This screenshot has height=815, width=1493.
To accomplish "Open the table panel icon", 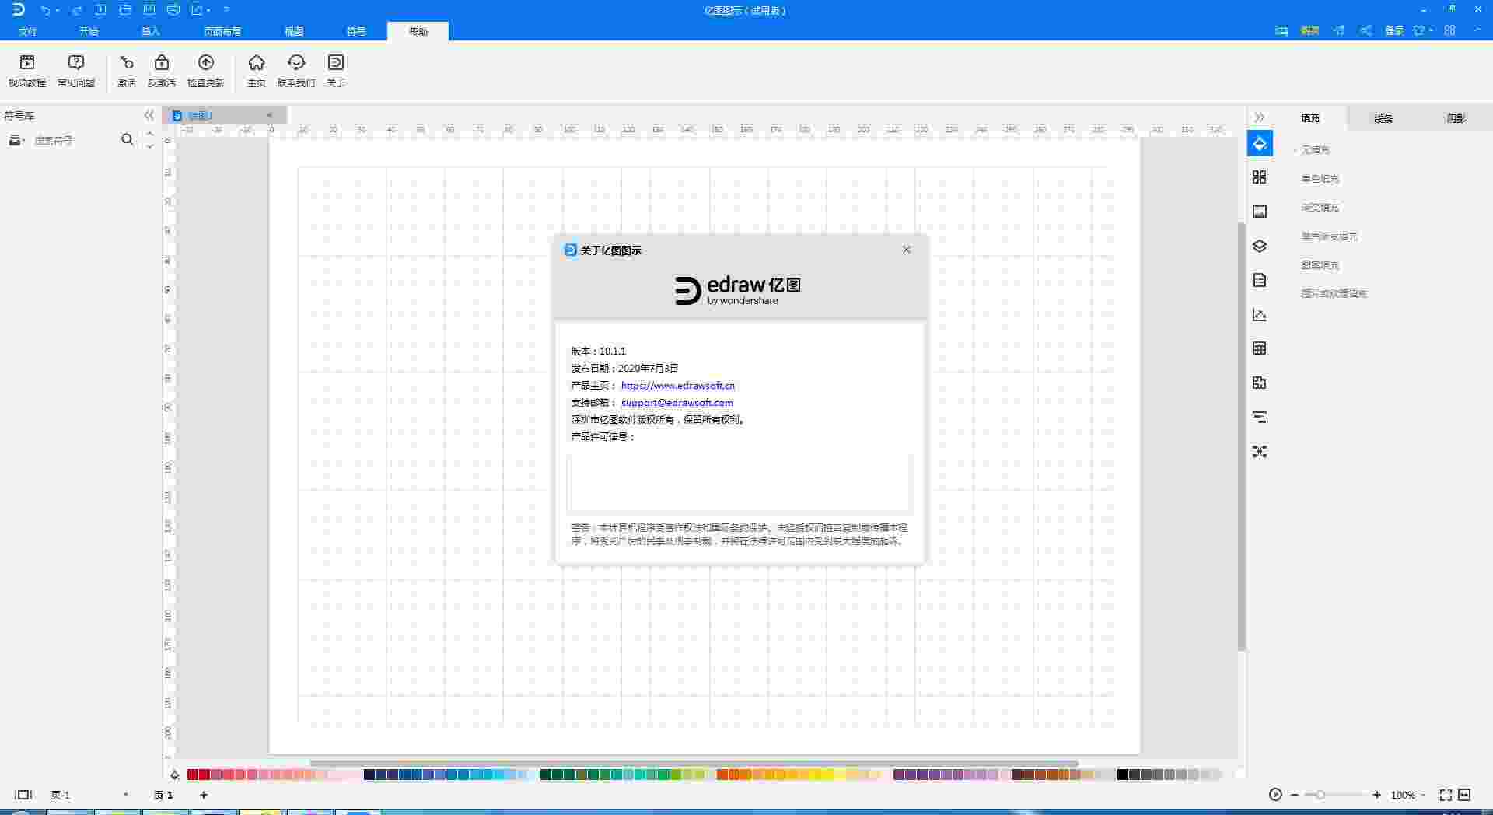I will (1260, 348).
